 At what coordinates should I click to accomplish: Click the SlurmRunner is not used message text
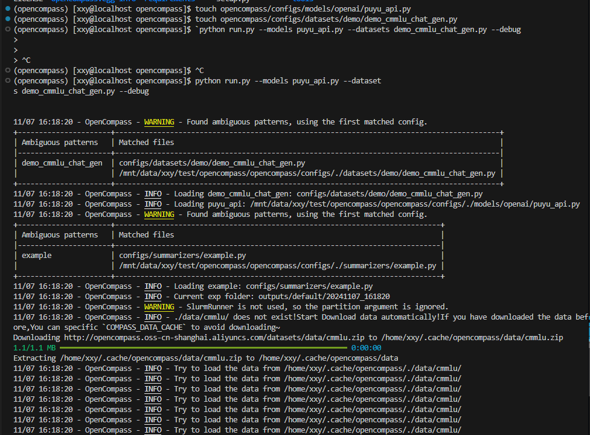pyautogui.click(x=318, y=307)
